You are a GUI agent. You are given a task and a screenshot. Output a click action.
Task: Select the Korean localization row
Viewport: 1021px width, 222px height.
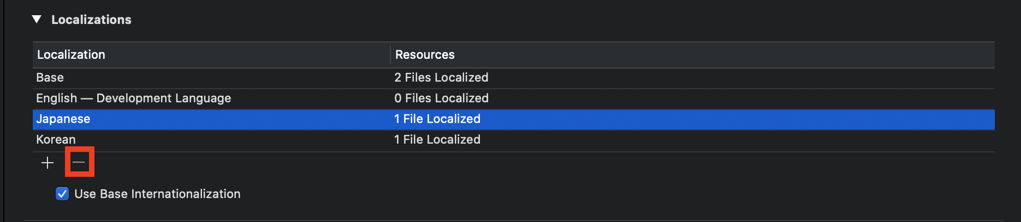click(513, 140)
